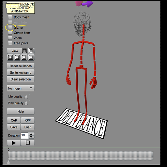The width and height of the screenshot is (167, 167).
Task: Click the Reset sel bones button
Action: (21, 66)
